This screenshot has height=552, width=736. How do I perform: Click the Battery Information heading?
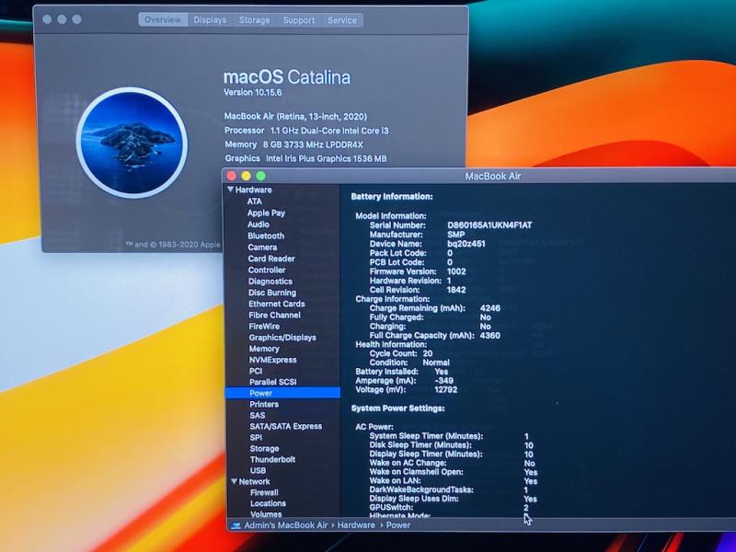392,197
